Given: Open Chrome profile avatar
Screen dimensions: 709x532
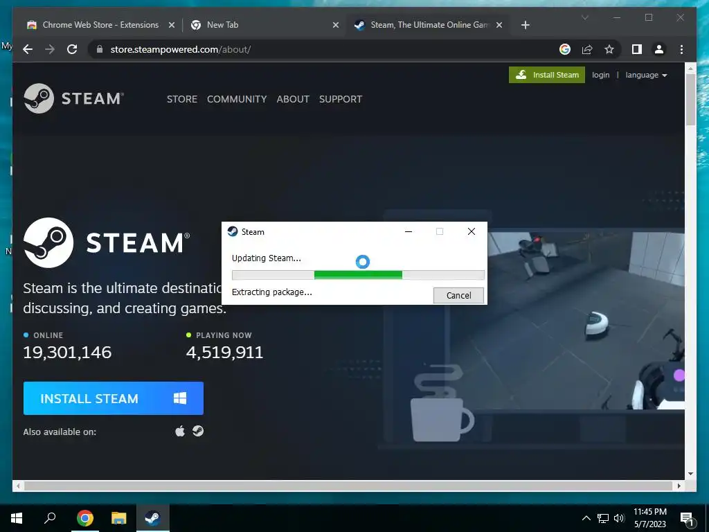Looking at the screenshot, I should [659, 49].
